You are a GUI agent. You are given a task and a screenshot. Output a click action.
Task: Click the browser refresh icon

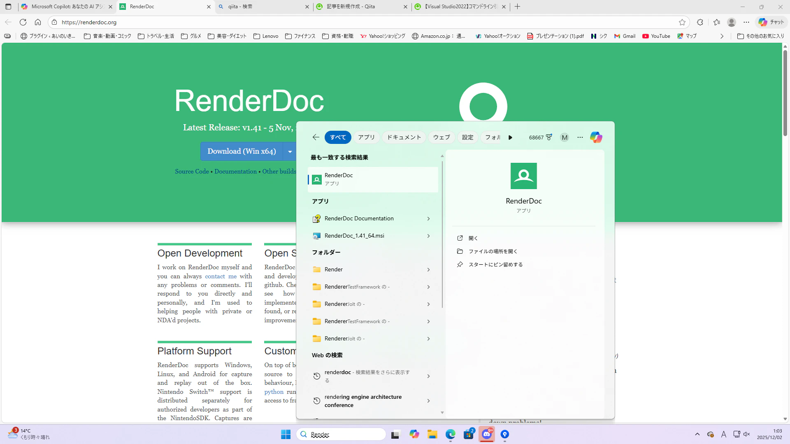pyautogui.click(x=23, y=22)
